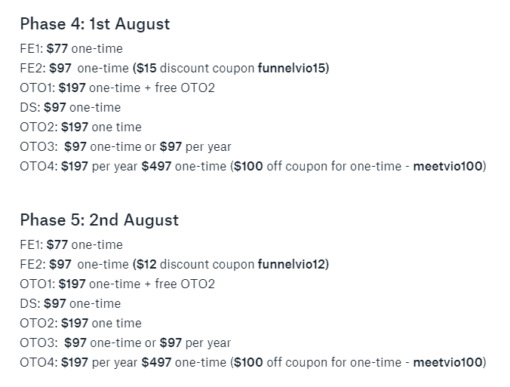Click the $497 one-time price in Phase 4
The width and height of the screenshot is (510, 387).
(x=156, y=167)
